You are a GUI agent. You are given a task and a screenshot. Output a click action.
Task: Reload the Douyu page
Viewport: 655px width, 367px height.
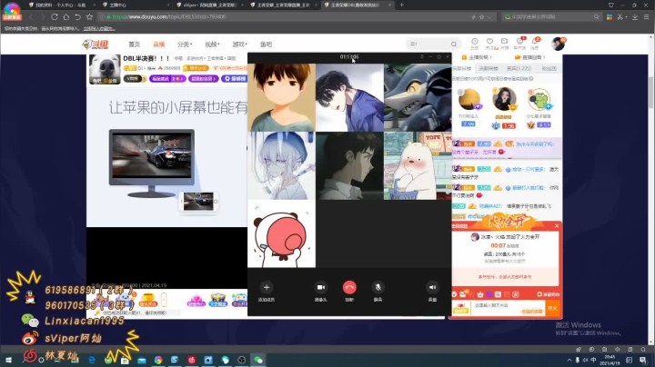(55, 16)
